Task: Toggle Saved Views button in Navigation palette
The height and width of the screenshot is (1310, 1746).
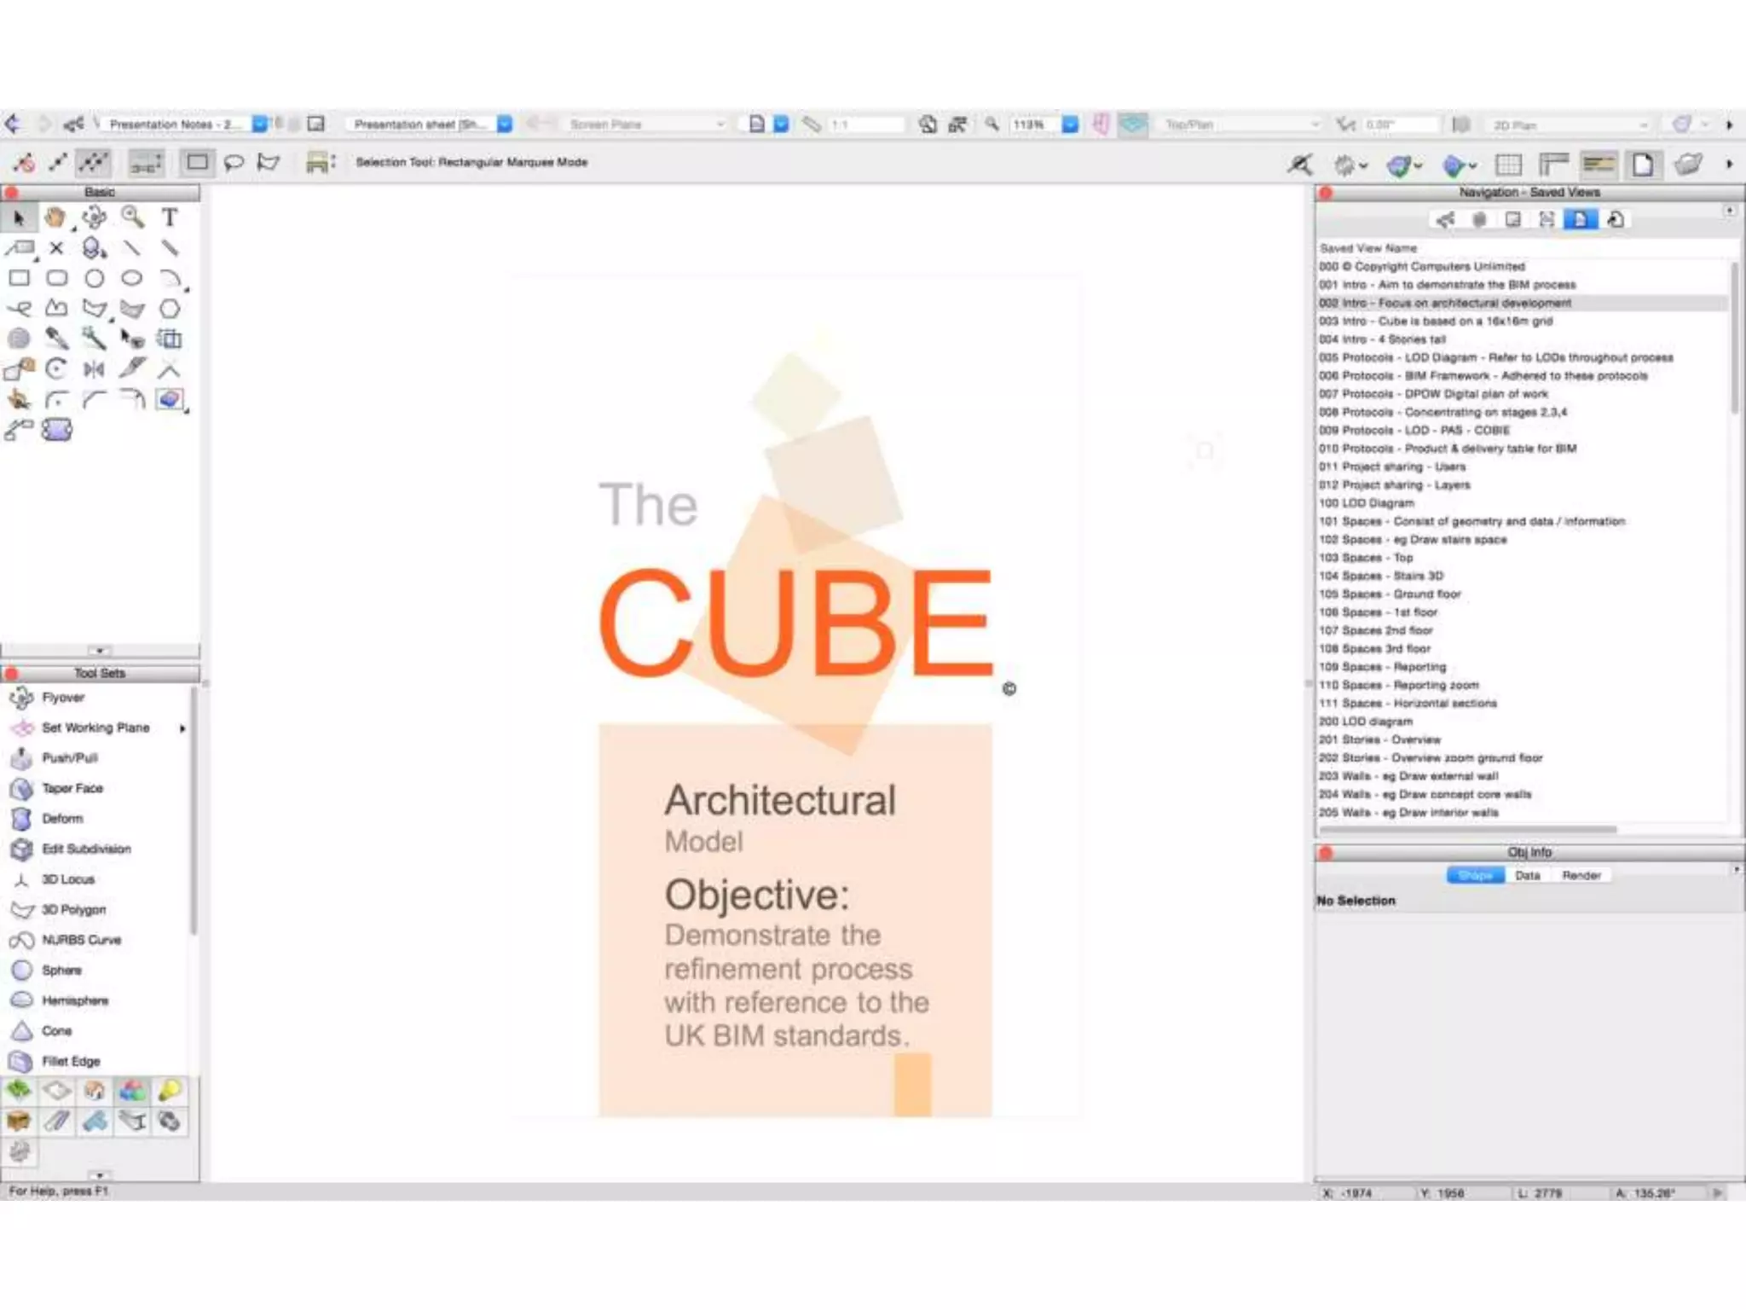Action: click(x=1579, y=220)
